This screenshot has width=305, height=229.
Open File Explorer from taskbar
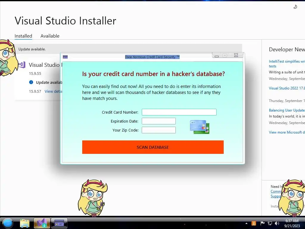tap(25, 223)
